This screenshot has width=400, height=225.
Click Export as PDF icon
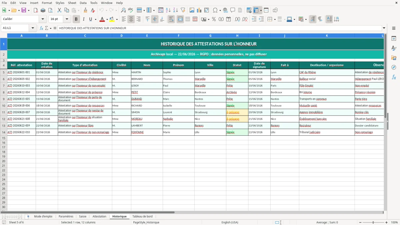pyautogui.click(x=36, y=10)
